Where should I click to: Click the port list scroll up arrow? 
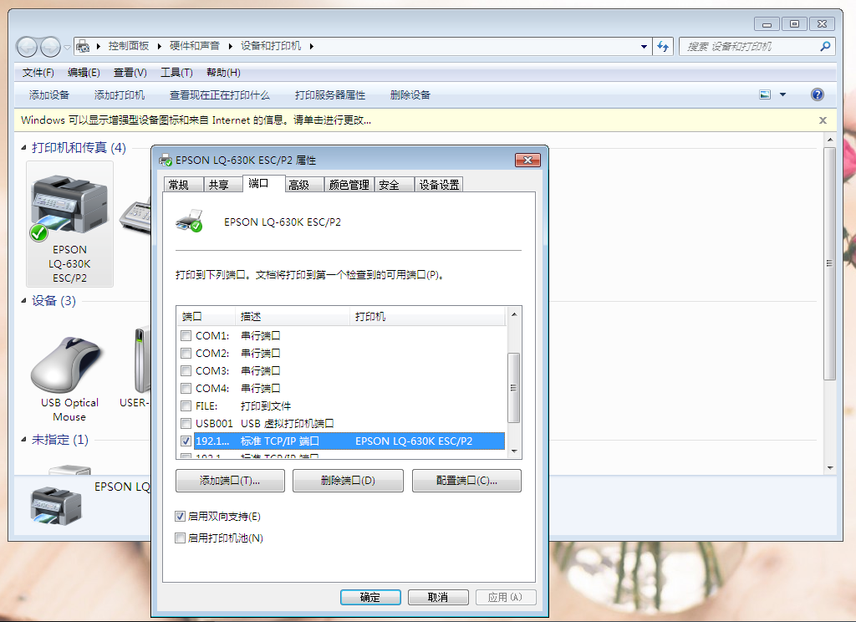[514, 314]
